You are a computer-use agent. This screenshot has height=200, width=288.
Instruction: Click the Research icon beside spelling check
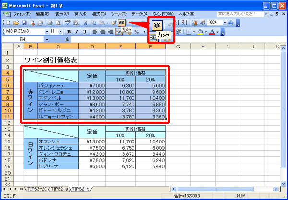point(76,23)
